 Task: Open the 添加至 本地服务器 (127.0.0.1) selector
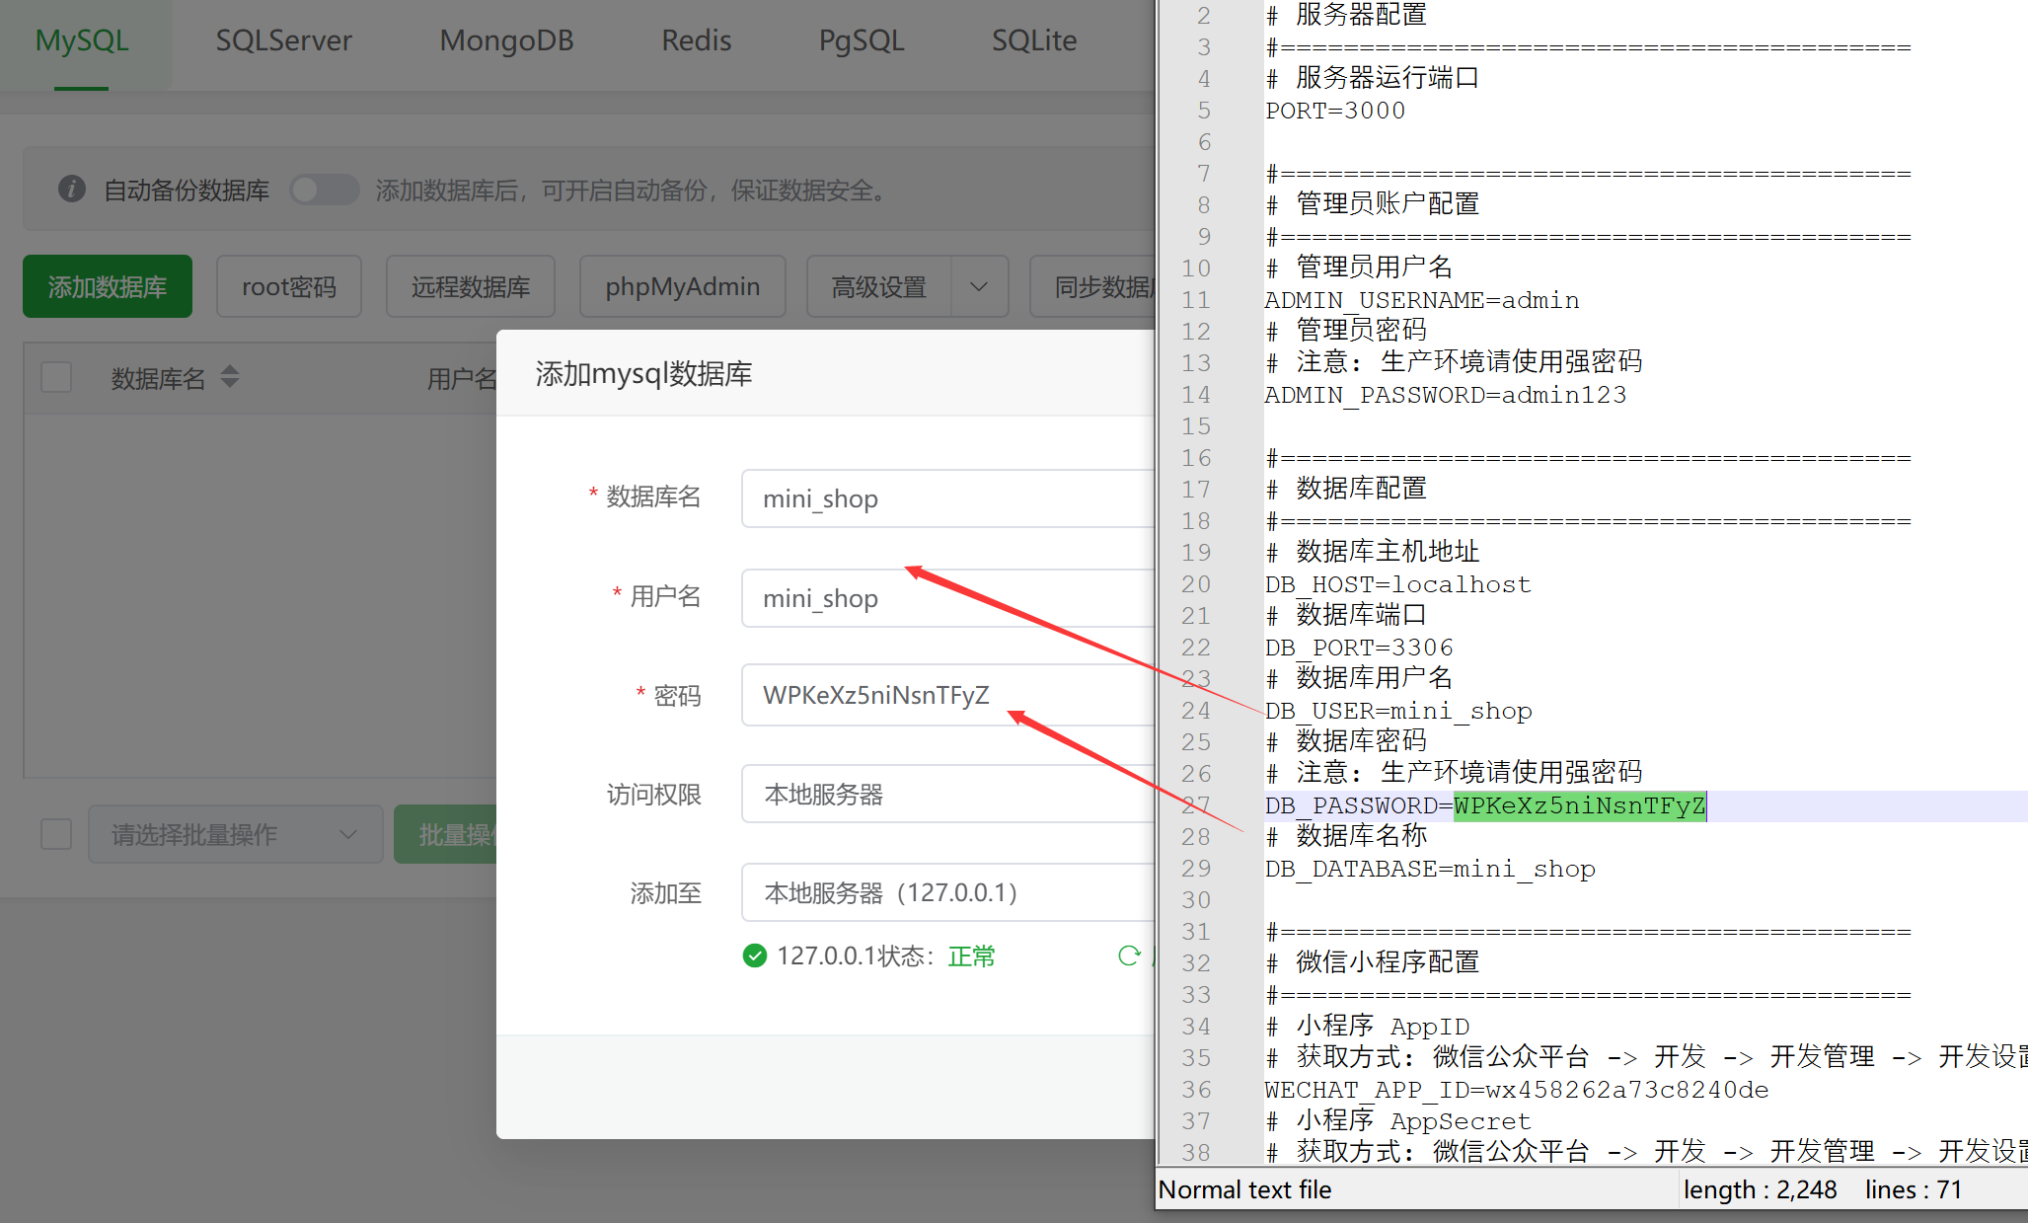pos(947,892)
